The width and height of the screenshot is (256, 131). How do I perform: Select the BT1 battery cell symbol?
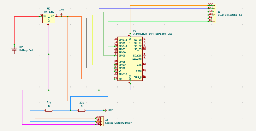point(14,49)
